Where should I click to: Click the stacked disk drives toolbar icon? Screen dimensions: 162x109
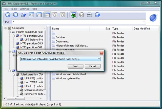[x=89, y=15]
